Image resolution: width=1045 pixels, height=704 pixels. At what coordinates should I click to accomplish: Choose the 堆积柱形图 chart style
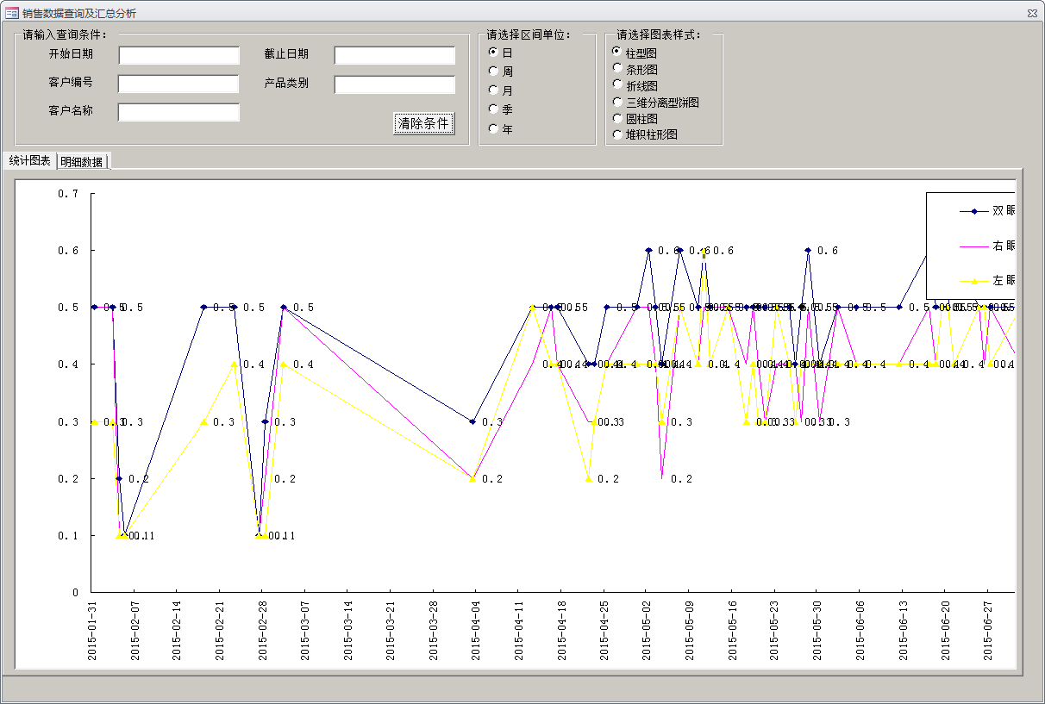coord(617,134)
